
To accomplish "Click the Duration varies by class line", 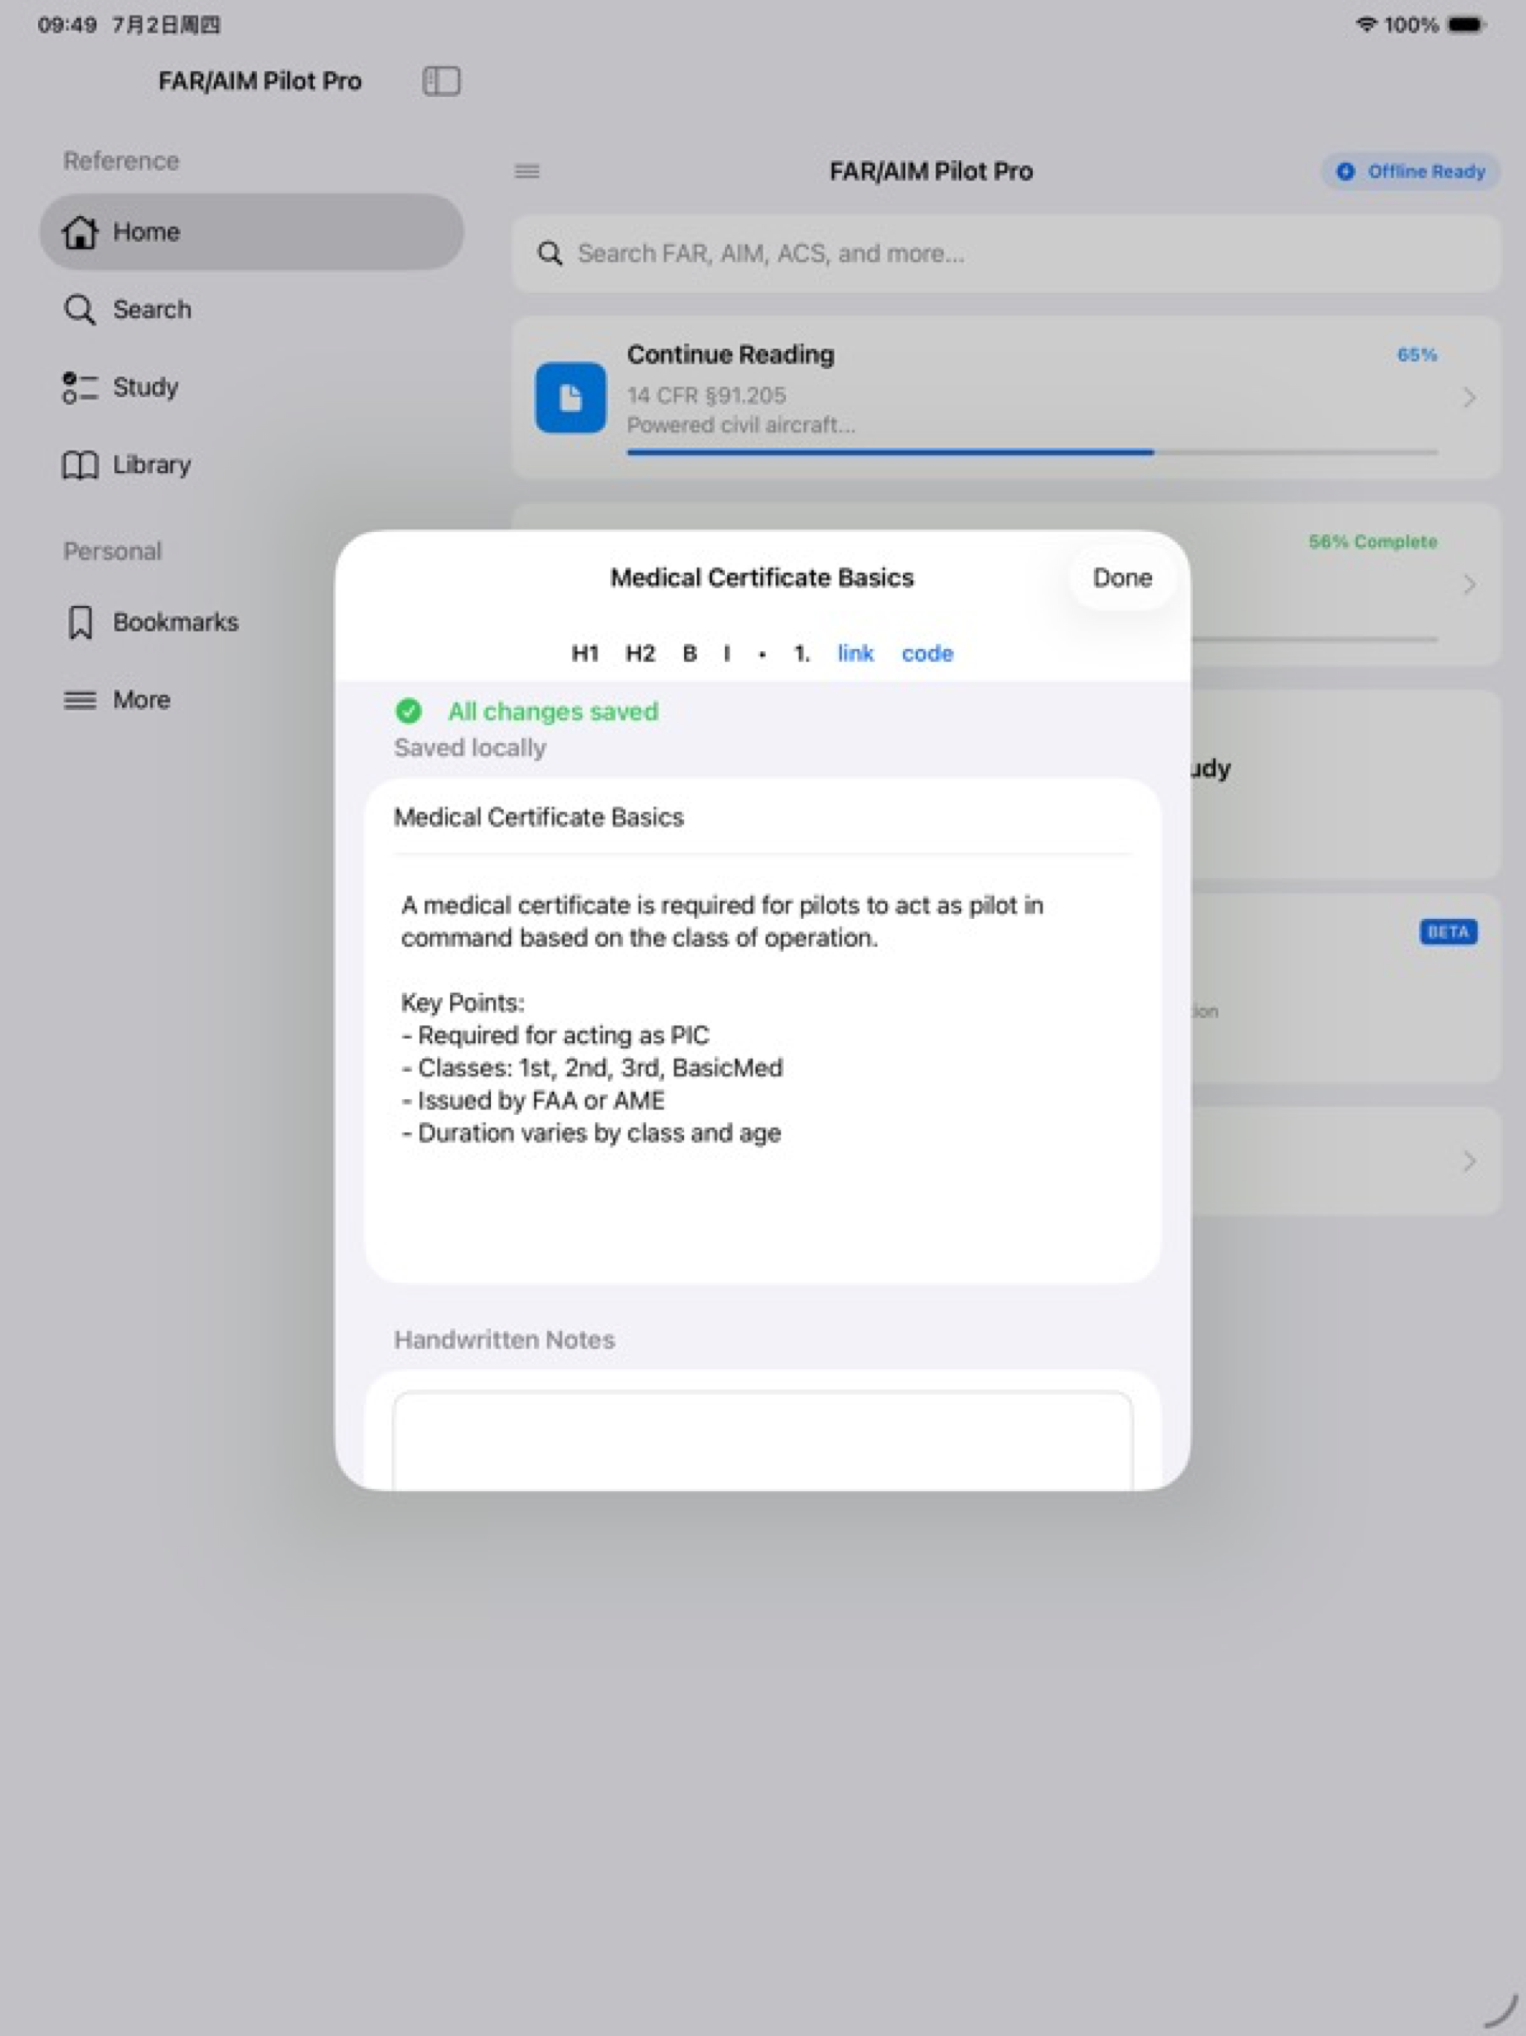I will [x=591, y=1133].
